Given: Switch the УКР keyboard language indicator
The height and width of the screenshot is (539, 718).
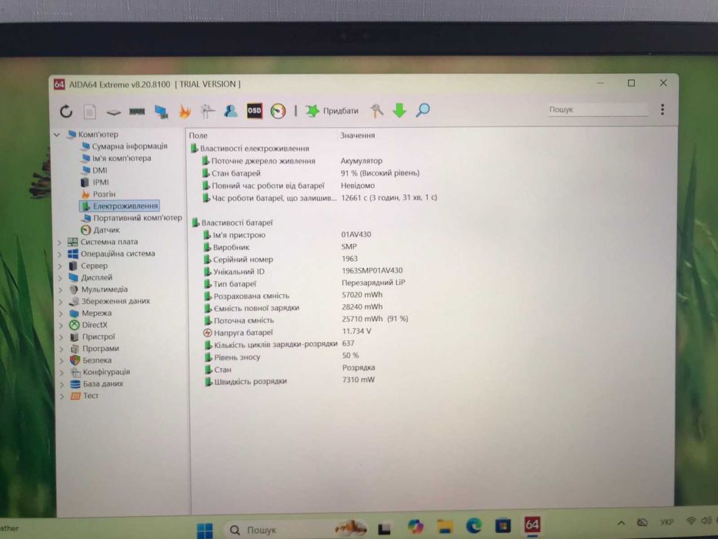Looking at the screenshot, I should (666, 521).
